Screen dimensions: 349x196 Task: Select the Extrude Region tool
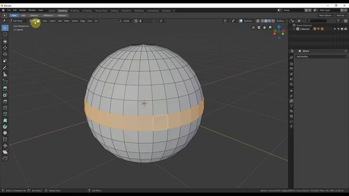click(x=5, y=88)
